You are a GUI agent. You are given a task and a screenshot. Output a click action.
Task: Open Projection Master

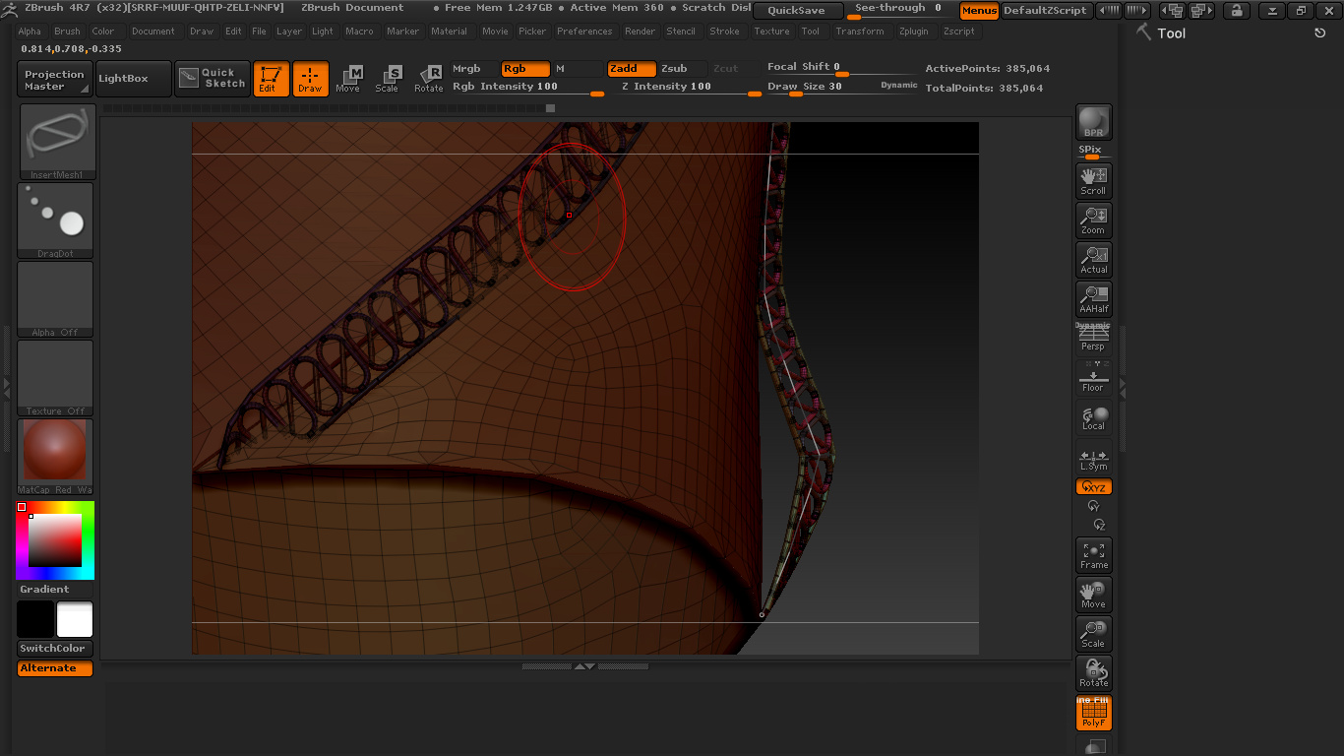(54, 79)
